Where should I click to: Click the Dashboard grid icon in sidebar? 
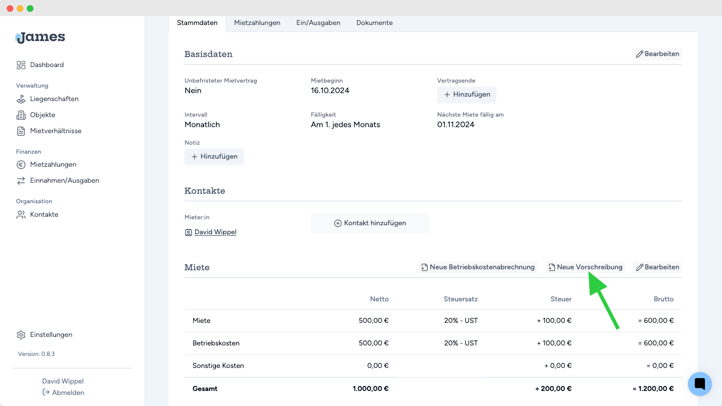tap(21, 65)
